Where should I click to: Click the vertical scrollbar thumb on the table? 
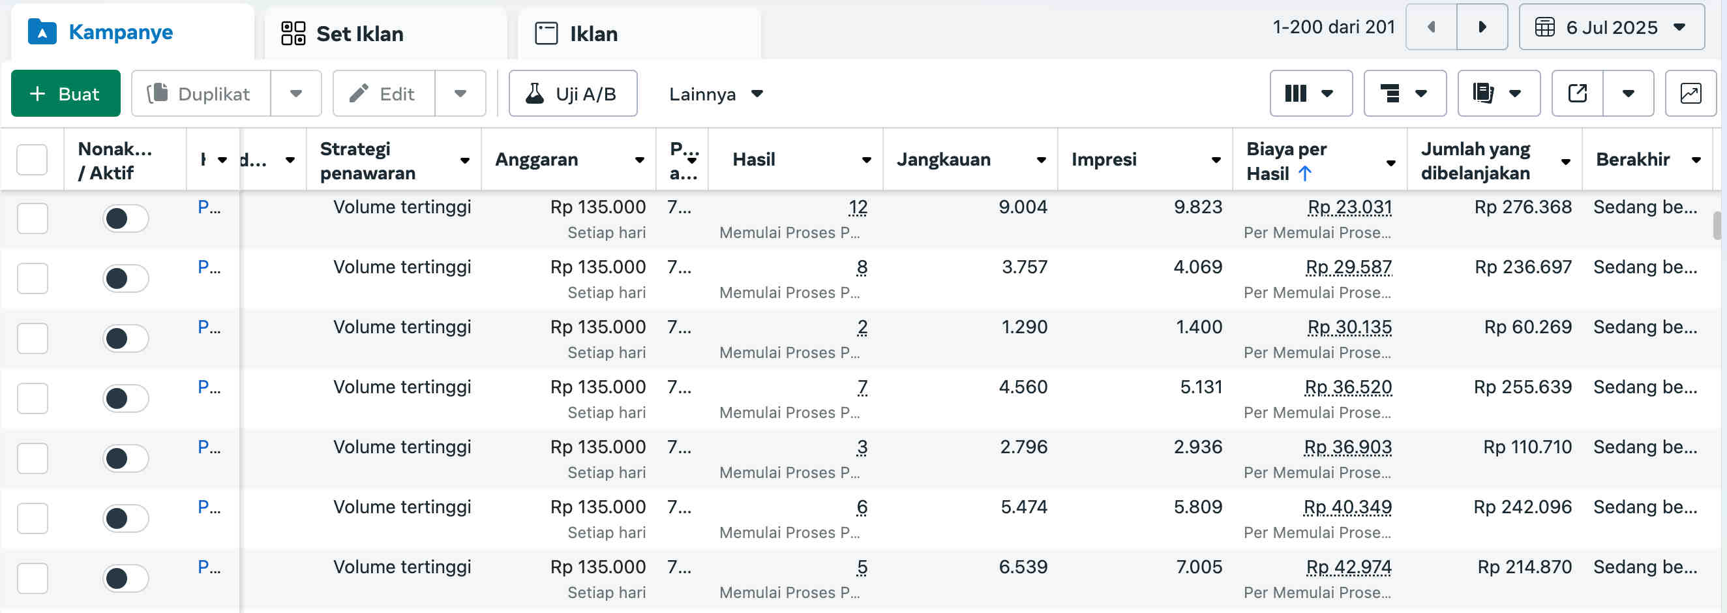[x=1717, y=226]
